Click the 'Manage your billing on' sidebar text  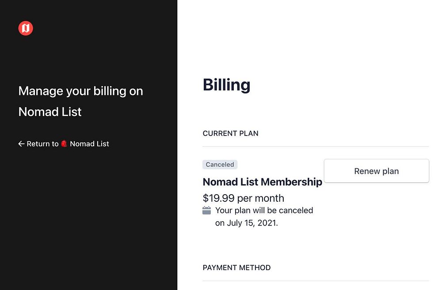[80, 91]
